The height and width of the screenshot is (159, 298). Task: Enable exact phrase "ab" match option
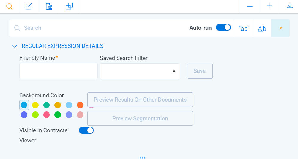click(x=244, y=28)
